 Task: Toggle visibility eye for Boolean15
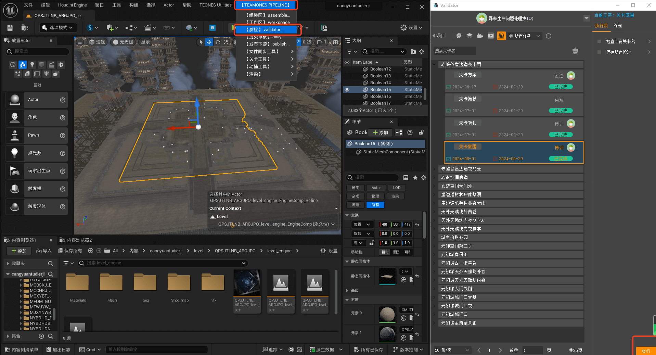347,90
